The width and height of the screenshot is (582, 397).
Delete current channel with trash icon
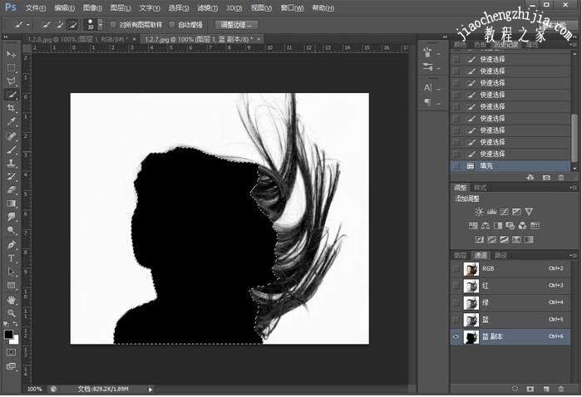pos(561,388)
